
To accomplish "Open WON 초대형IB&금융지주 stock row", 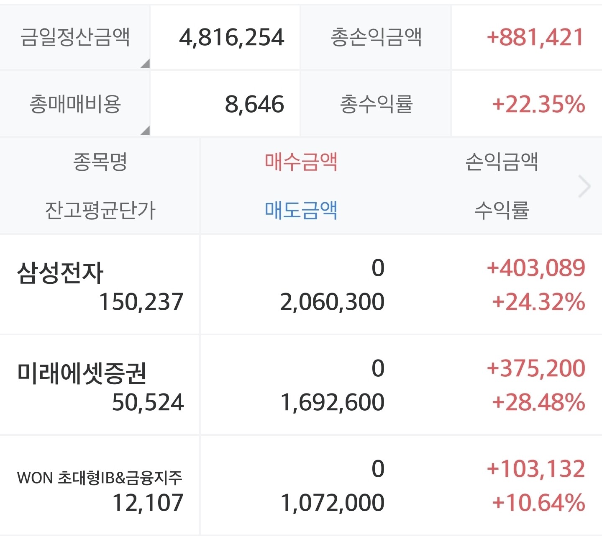I will click(100, 478).
